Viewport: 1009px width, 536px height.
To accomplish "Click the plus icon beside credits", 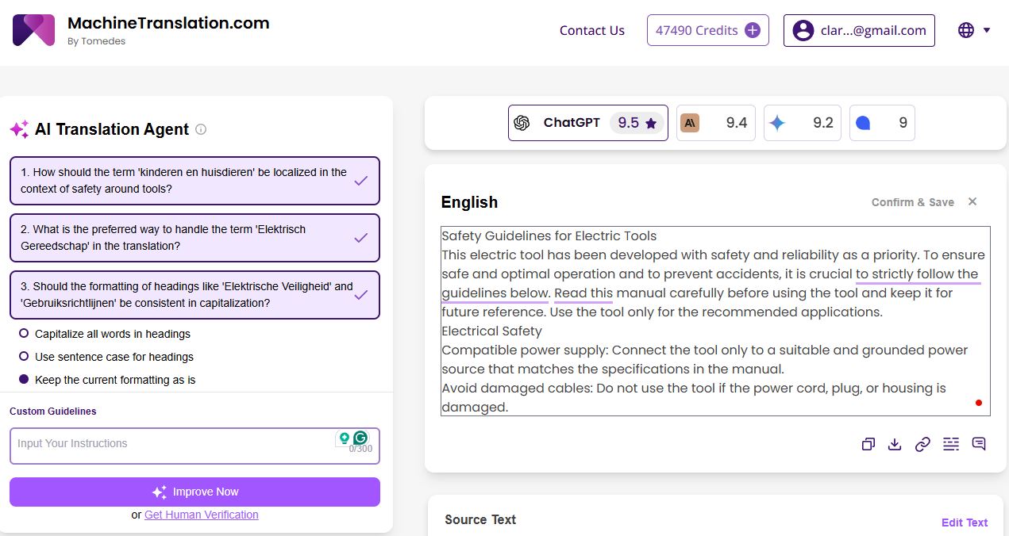I will click(x=753, y=30).
